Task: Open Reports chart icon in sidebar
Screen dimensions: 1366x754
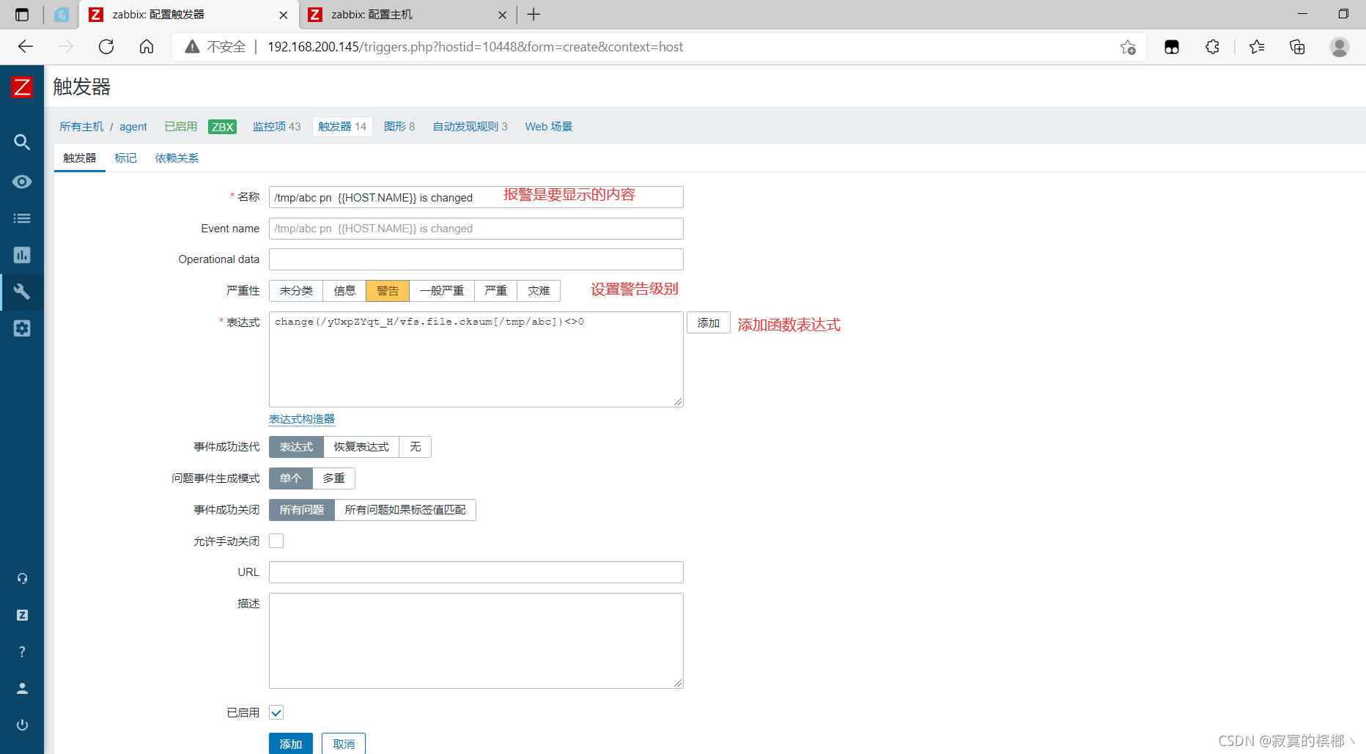Action: 22,255
